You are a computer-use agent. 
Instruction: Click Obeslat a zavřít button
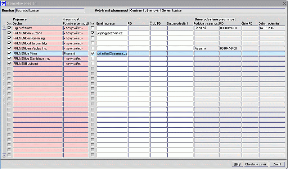[x=256, y=164]
